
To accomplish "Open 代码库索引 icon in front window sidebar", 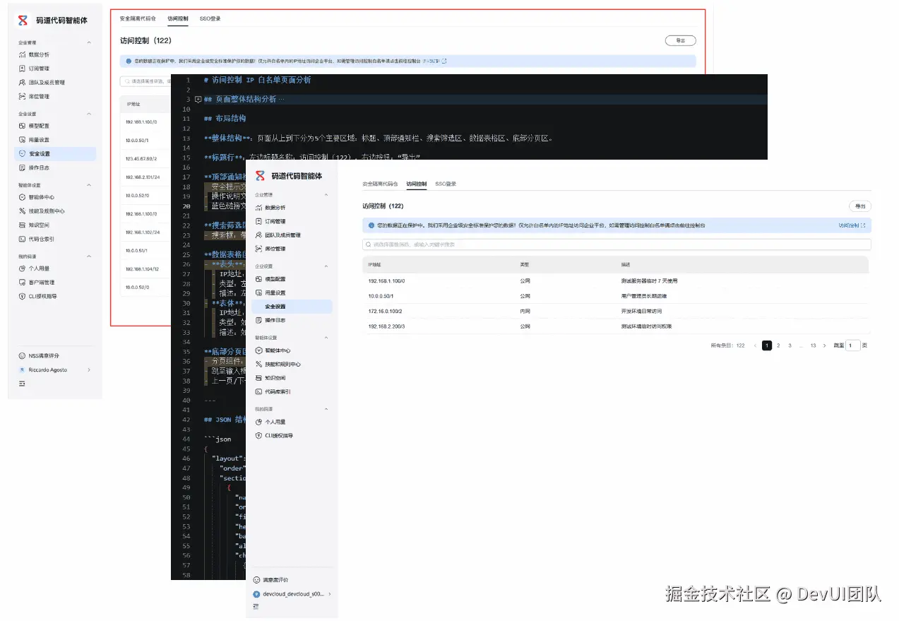I will (258, 391).
